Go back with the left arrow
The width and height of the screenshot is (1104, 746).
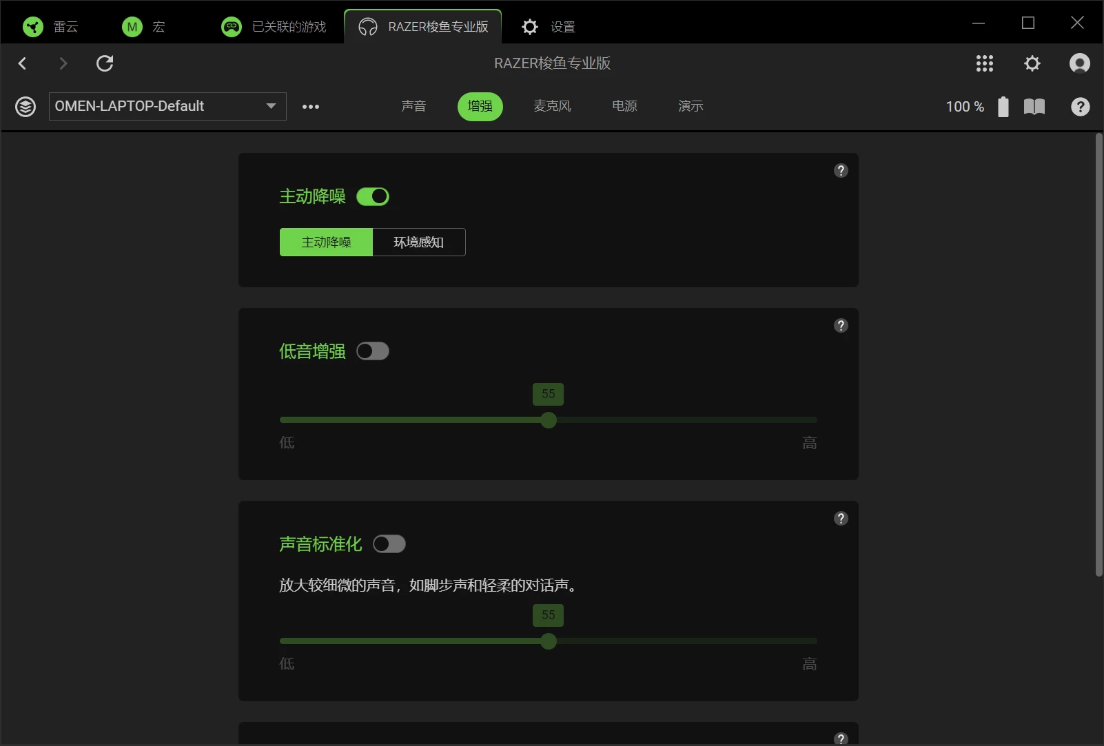[22, 63]
